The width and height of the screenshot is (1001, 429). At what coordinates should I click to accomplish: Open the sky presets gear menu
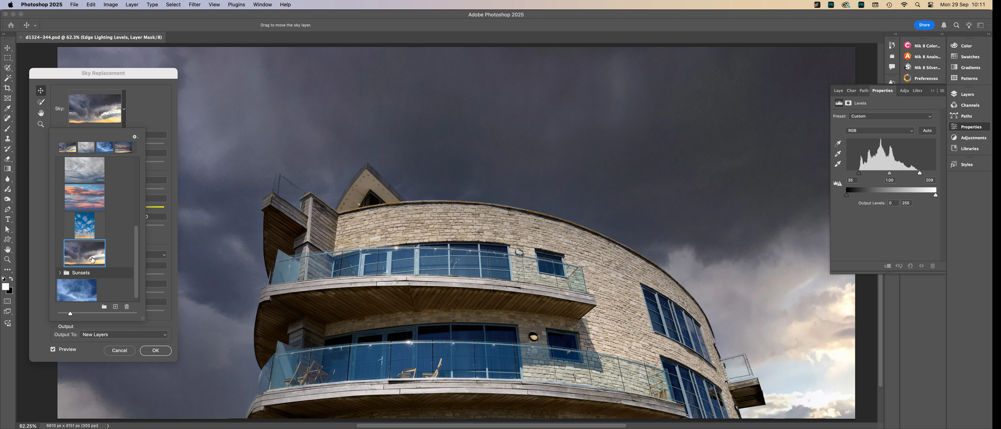pos(135,137)
